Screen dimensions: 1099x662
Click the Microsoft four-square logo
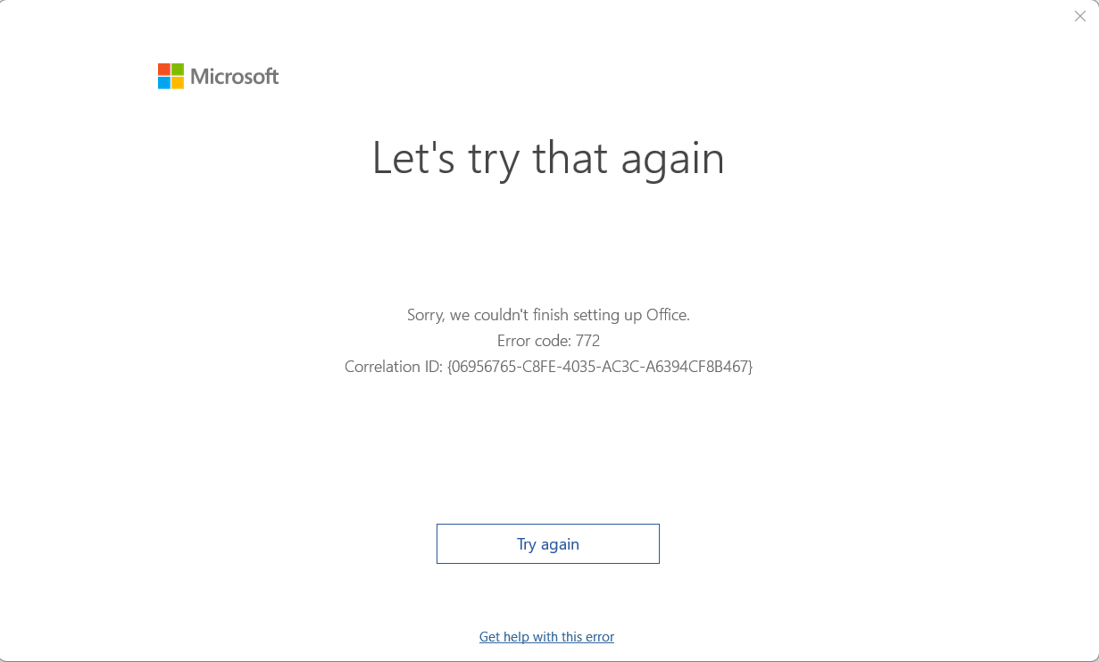pyautogui.click(x=170, y=76)
